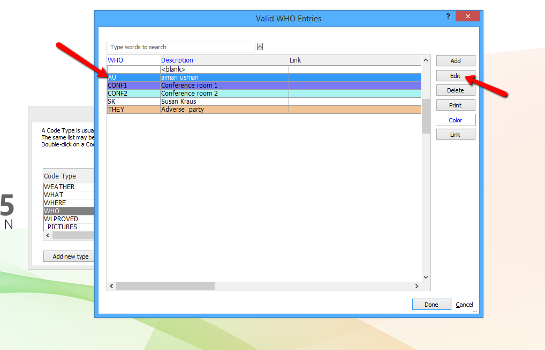
Task: Click the Link column header
Action: coord(295,60)
